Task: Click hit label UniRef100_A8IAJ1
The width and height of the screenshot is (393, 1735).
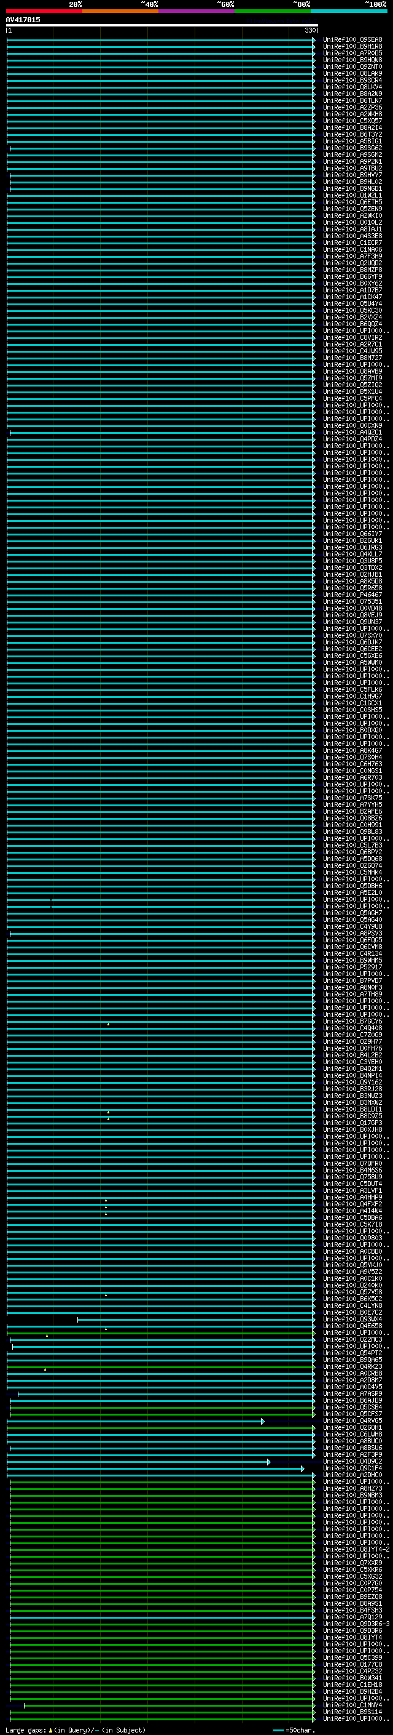Action: (352, 229)
